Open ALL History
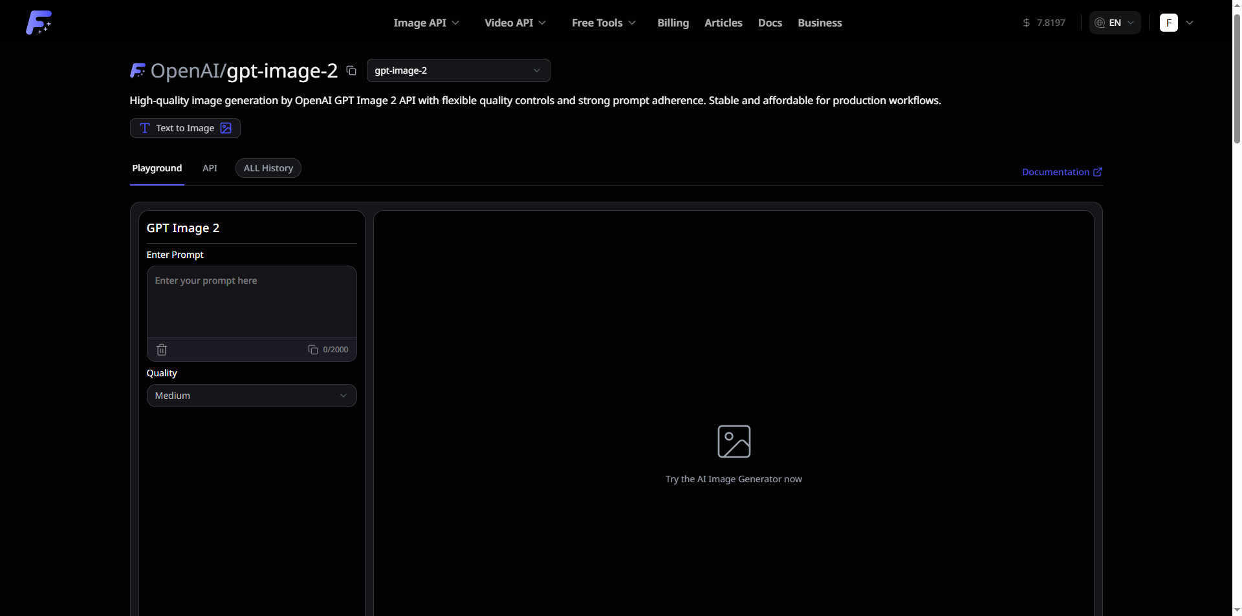The image size is (1242, 616). point(268,168)
